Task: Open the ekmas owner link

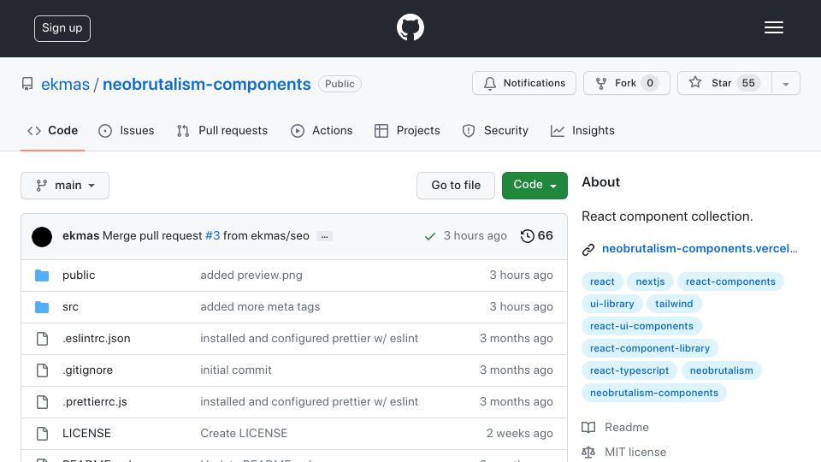Action: tap(66, 85)
